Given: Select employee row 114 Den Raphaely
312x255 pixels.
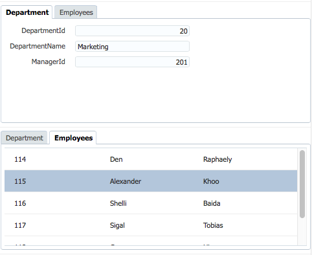Looking at the screenshot, I should 151,159.
